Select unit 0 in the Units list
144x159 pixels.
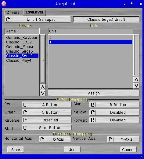91,38
